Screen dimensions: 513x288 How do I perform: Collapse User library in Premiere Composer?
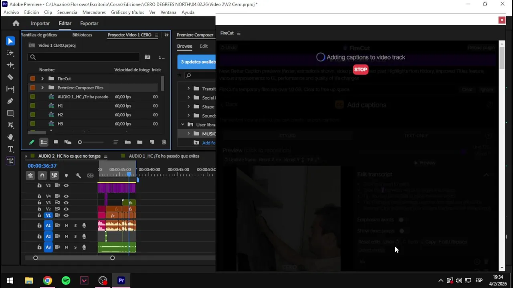[x=183, y=125]
